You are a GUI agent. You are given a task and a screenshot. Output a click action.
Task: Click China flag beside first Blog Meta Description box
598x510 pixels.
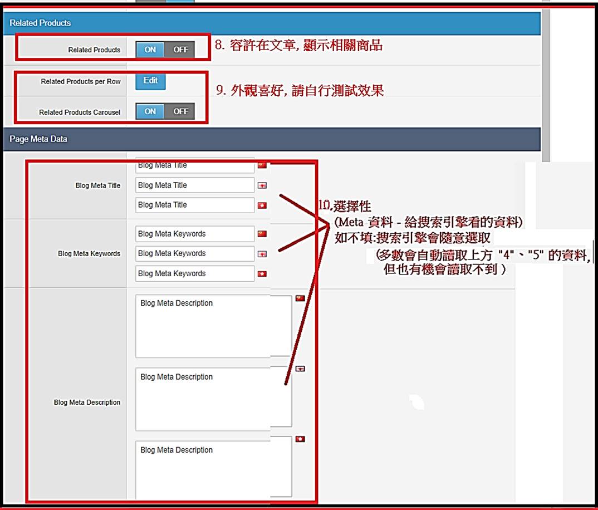pos(300,298)
